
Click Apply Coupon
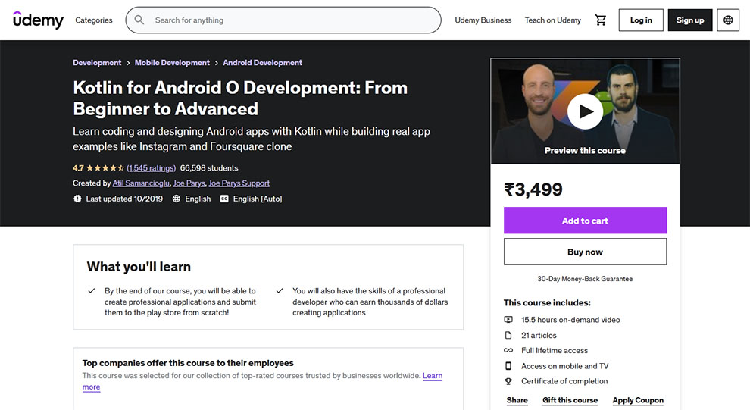[x=638, y=400]
